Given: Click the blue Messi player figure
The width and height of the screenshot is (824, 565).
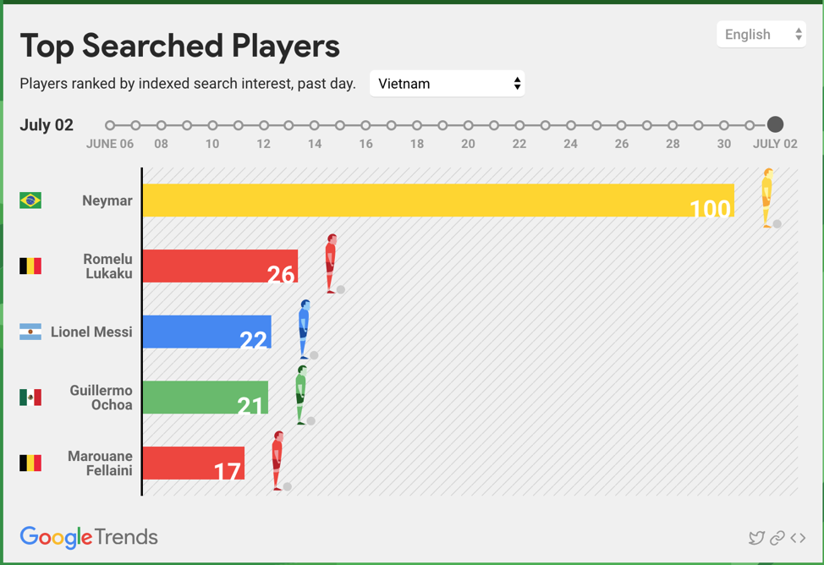Looking at the screenshot, I should [x=304, y=329].
